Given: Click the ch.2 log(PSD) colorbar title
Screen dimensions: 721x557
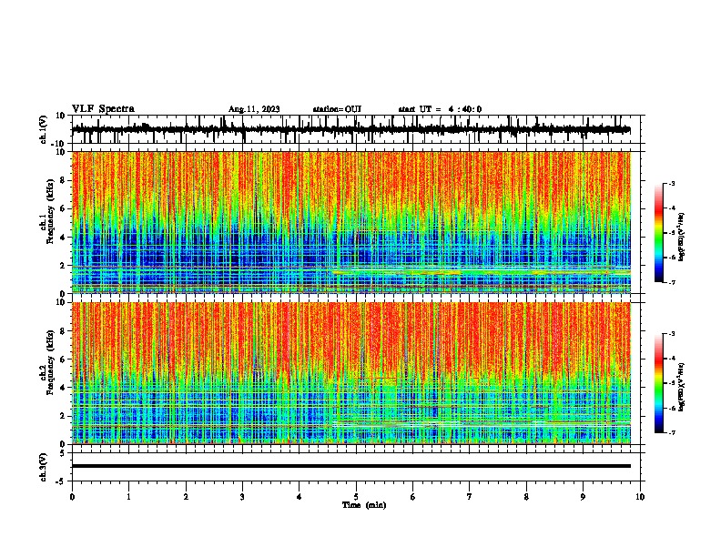Looking at the screenshot, I should point(682,388).
